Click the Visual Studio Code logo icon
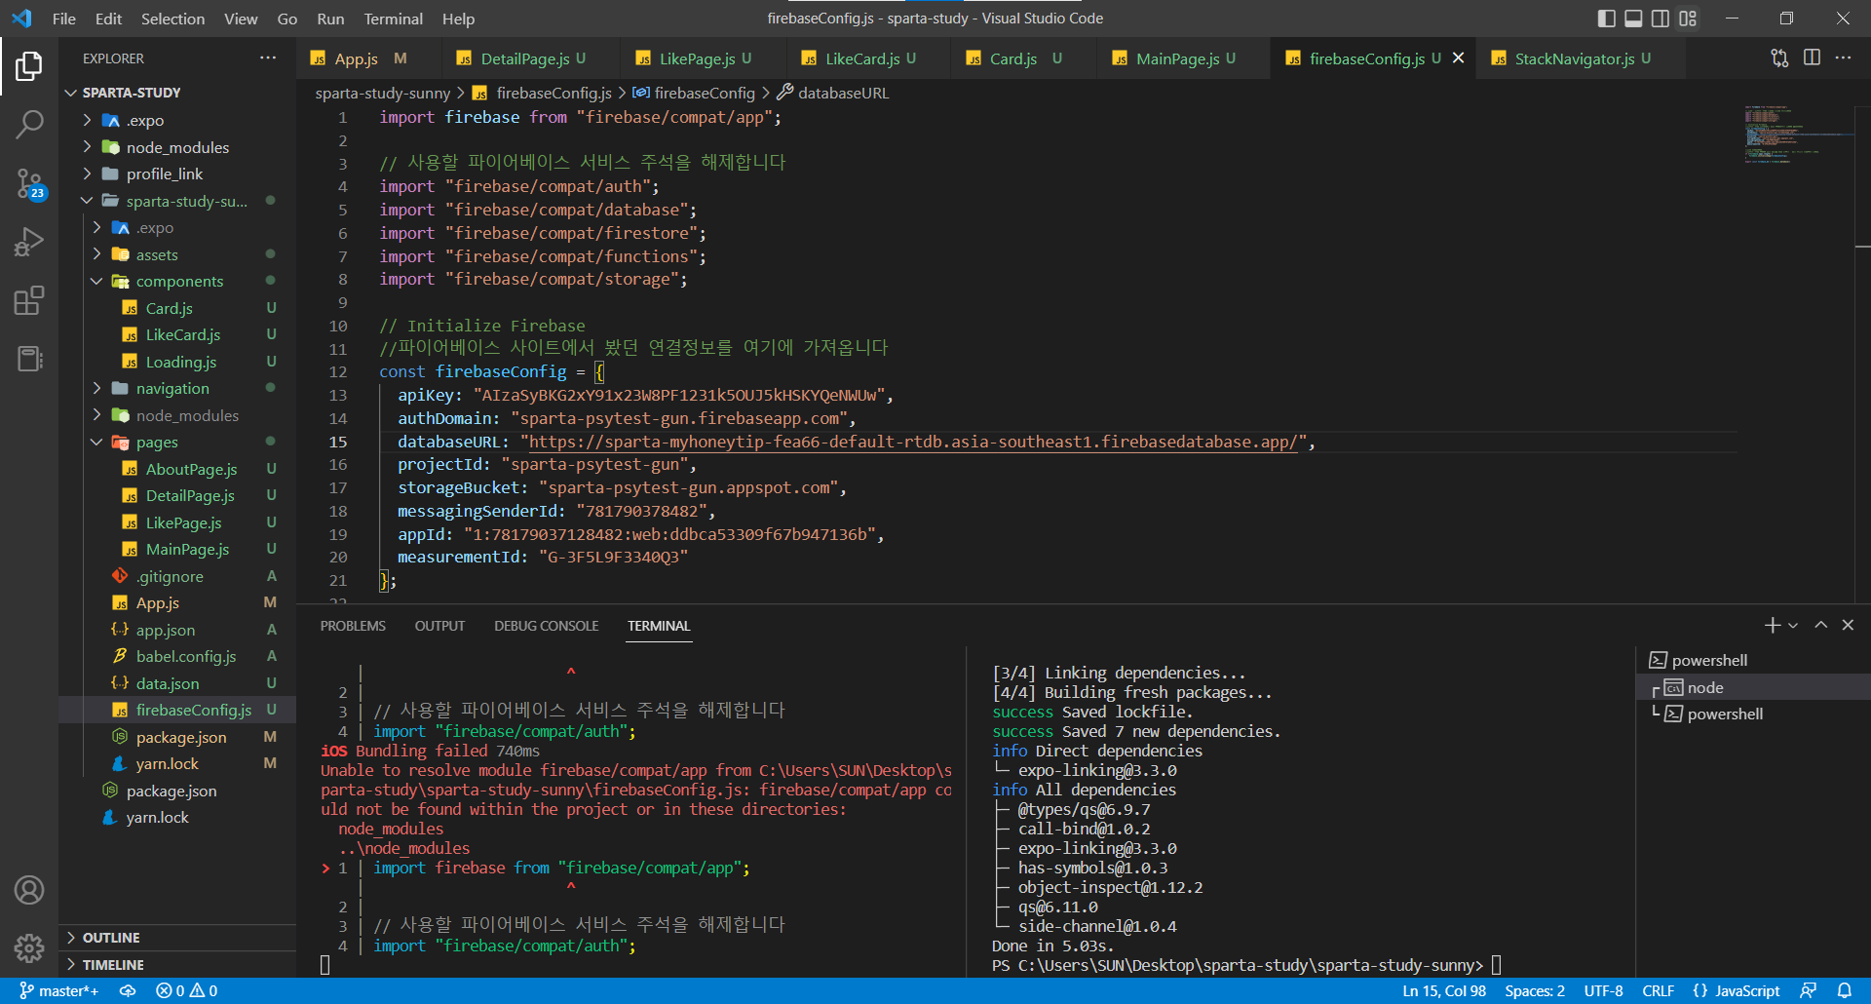This screenshot has width=1871, height=1004. tap(21, 19)
